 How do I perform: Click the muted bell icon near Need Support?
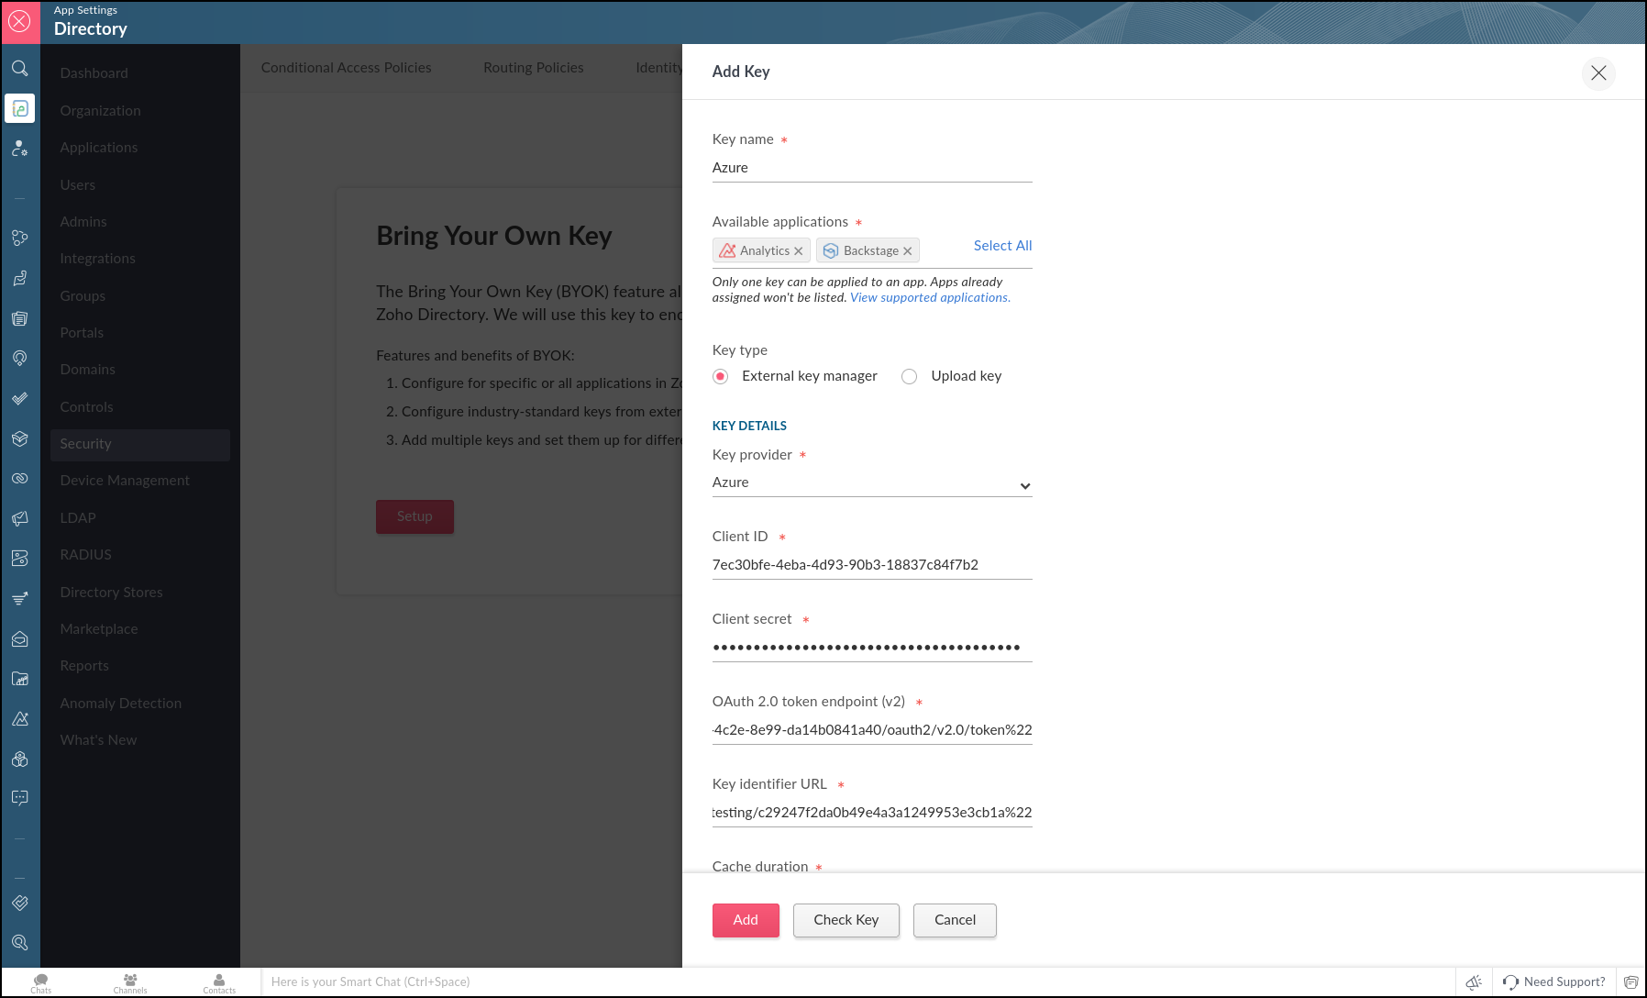(x=1474, y=981)
